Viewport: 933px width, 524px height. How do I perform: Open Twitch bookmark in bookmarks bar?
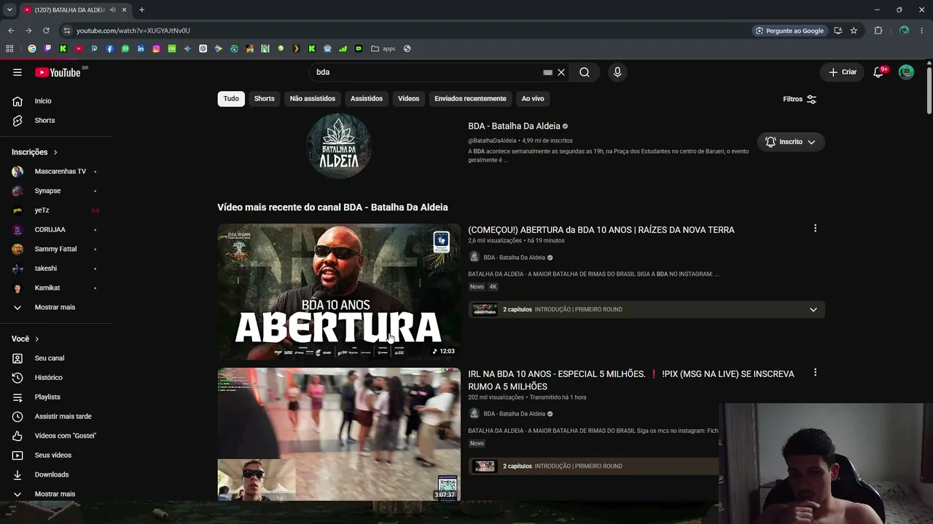(x=47, y=49)
